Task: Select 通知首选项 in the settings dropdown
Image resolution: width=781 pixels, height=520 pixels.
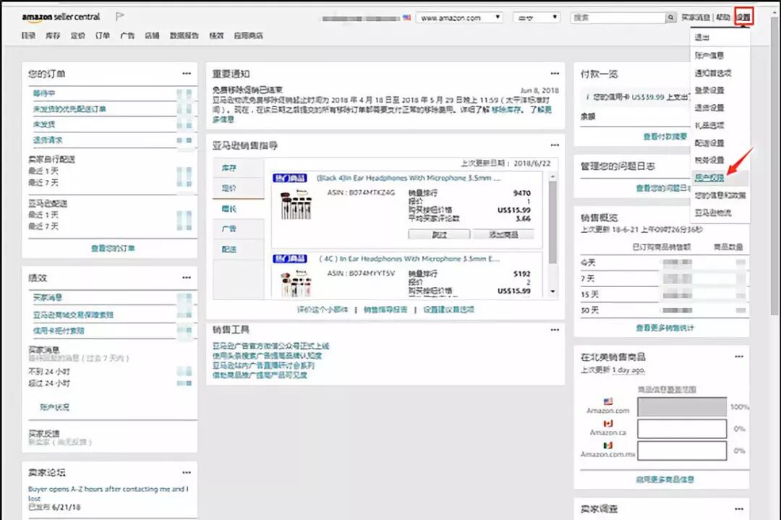Action: [x=713, y=73]
